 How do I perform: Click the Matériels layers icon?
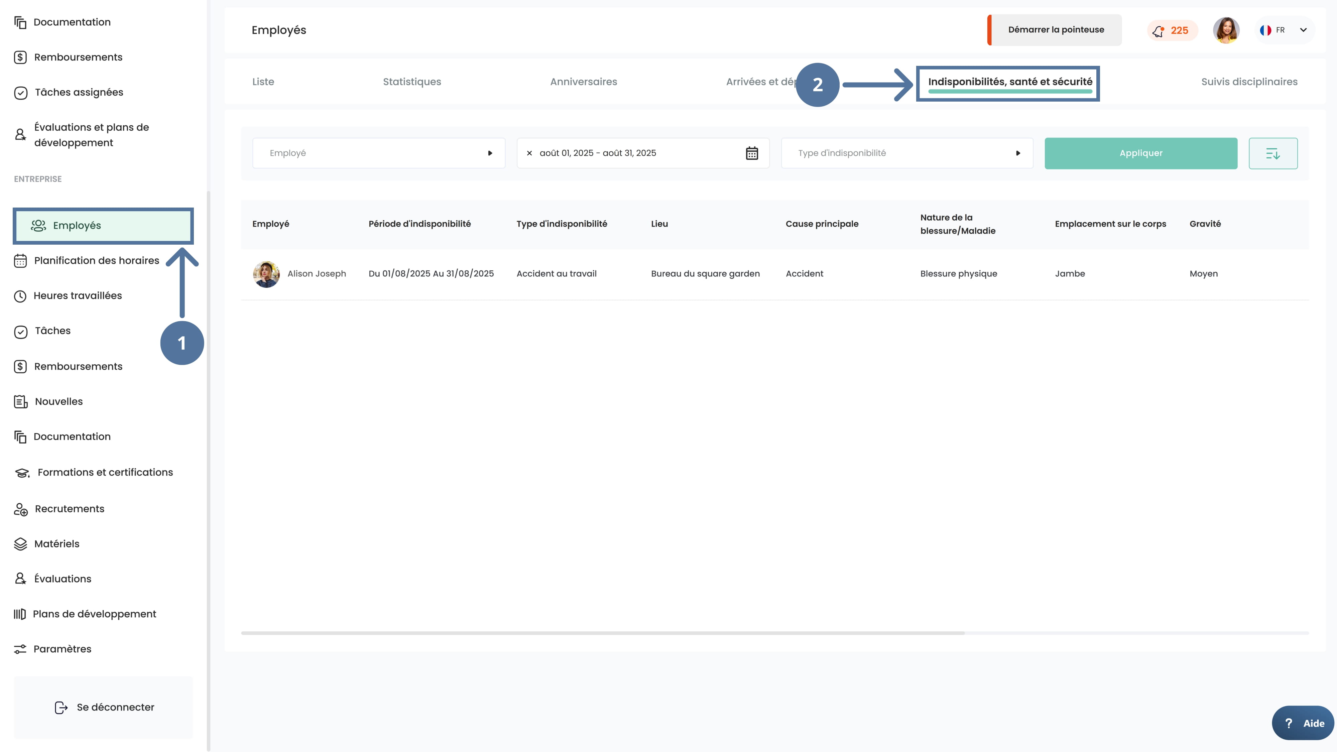(x=20, y=544)
